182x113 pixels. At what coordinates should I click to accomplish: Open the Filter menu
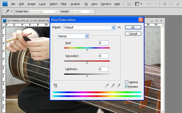coord(64,4)
